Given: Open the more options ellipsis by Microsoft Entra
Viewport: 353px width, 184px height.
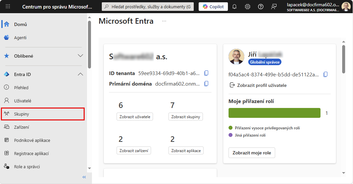Looking at the screenshot, I should point(164,21).
